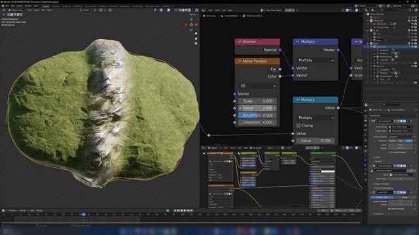Screen dimensions: 419x235
Task: Expand the Output Attributes panel
Action: tap(381, 184)
